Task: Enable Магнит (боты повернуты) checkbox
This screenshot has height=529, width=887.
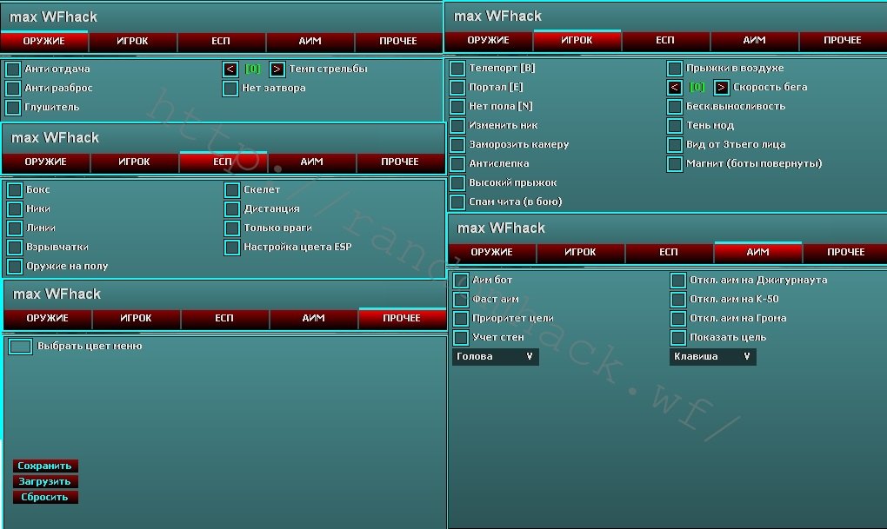Action: coord(674,164)
